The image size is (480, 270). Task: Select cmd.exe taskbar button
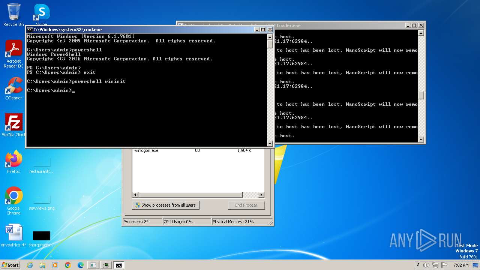point(119,265)
